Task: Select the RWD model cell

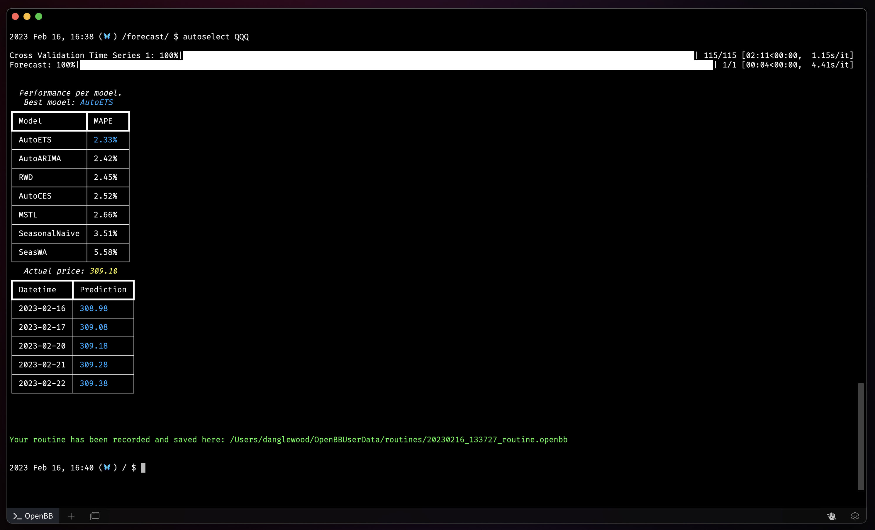Action: click(49, 178)
